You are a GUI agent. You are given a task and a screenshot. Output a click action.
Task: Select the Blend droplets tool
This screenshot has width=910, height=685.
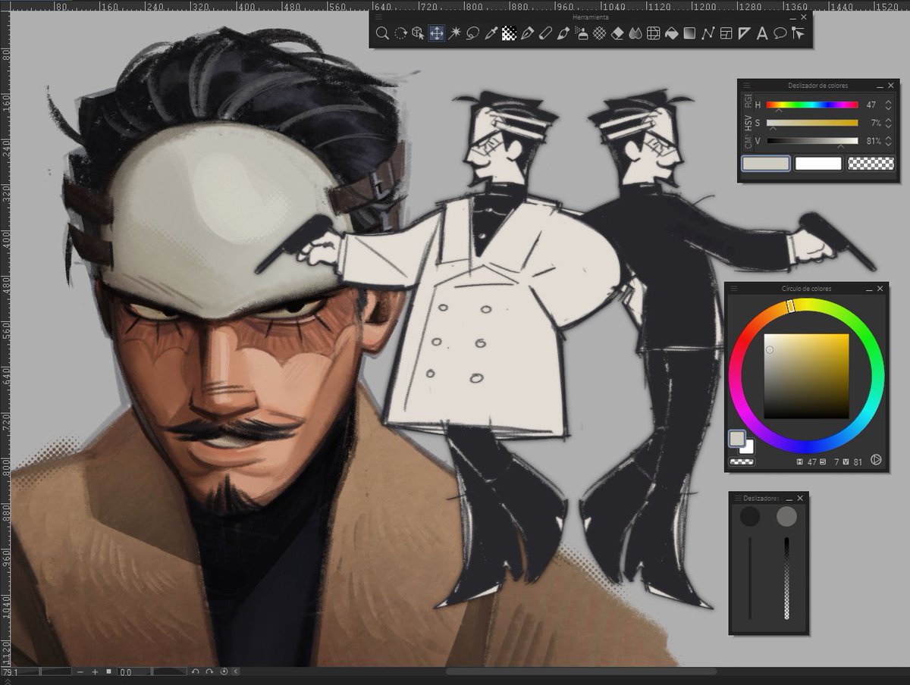point(635,33)
